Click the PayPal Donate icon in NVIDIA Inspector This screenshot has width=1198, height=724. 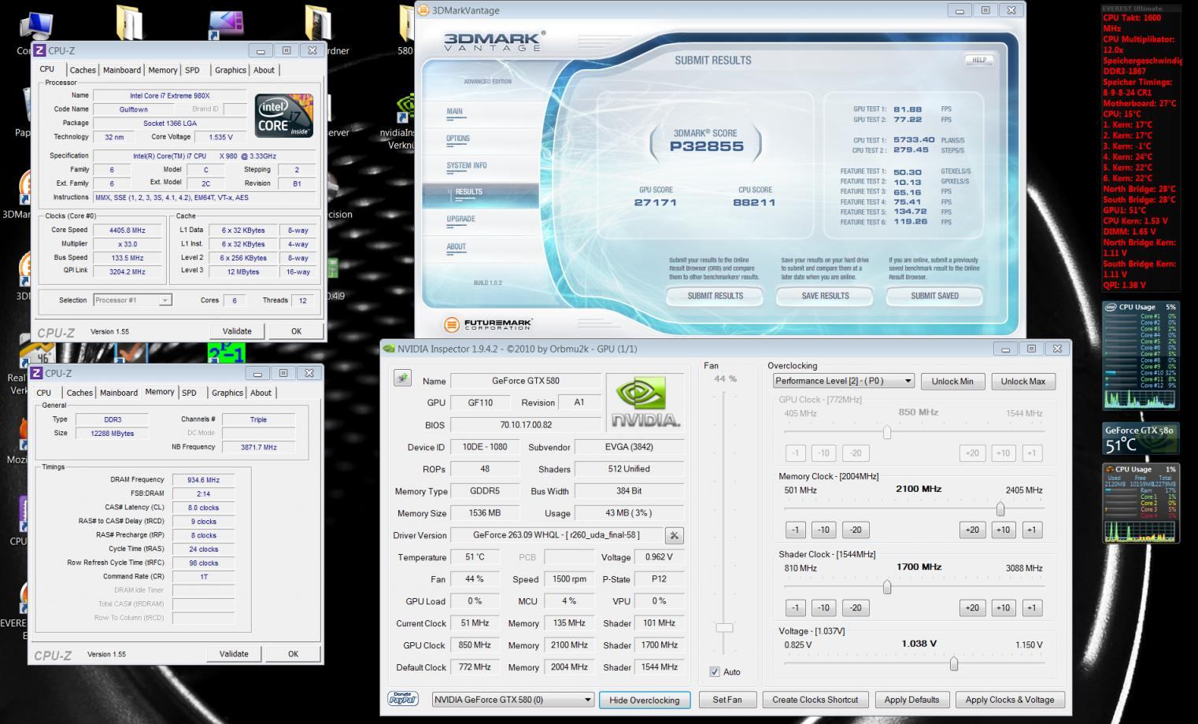point(403,699)
